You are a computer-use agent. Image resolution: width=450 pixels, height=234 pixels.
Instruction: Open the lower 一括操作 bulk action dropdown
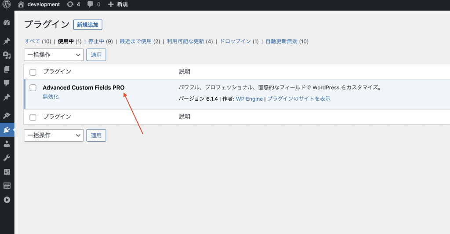tap(54, 135)
